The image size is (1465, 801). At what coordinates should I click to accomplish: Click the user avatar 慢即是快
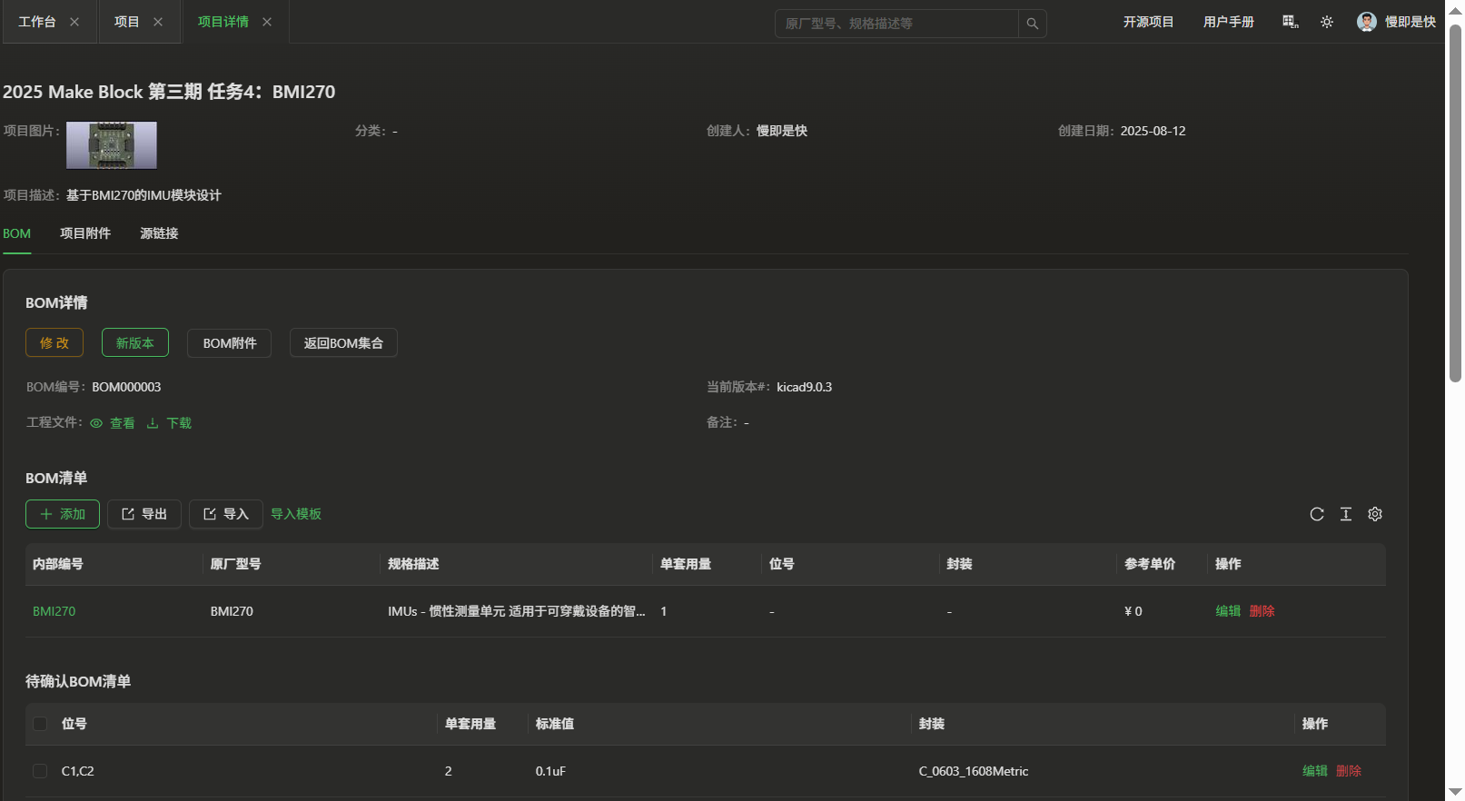1367,22
